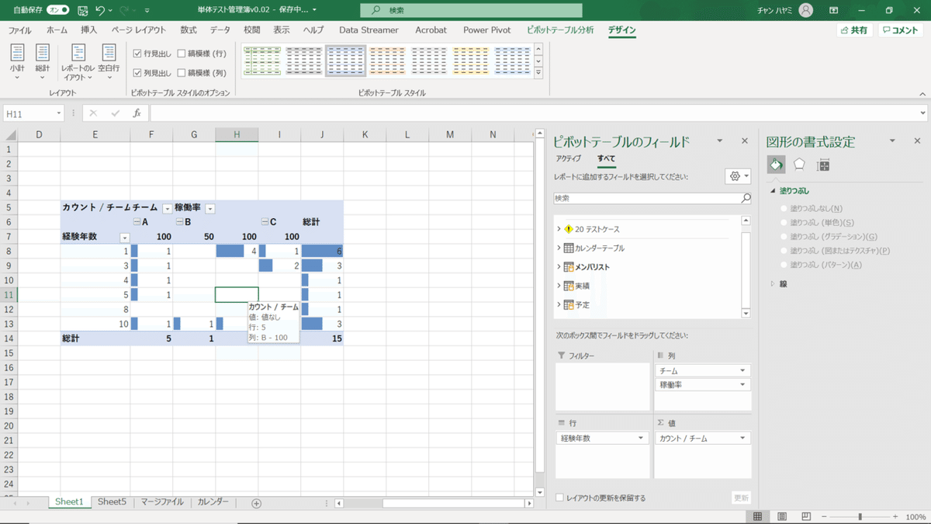Click the magnifier icon in the field search box

coord(746,199)
